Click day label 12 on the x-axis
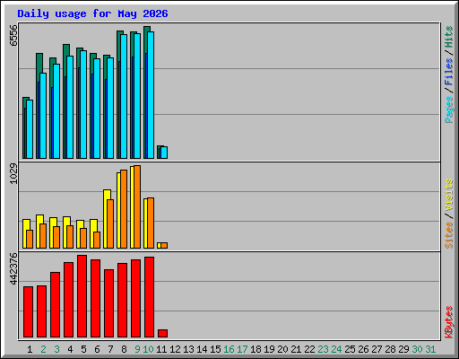 pos(175,349)
